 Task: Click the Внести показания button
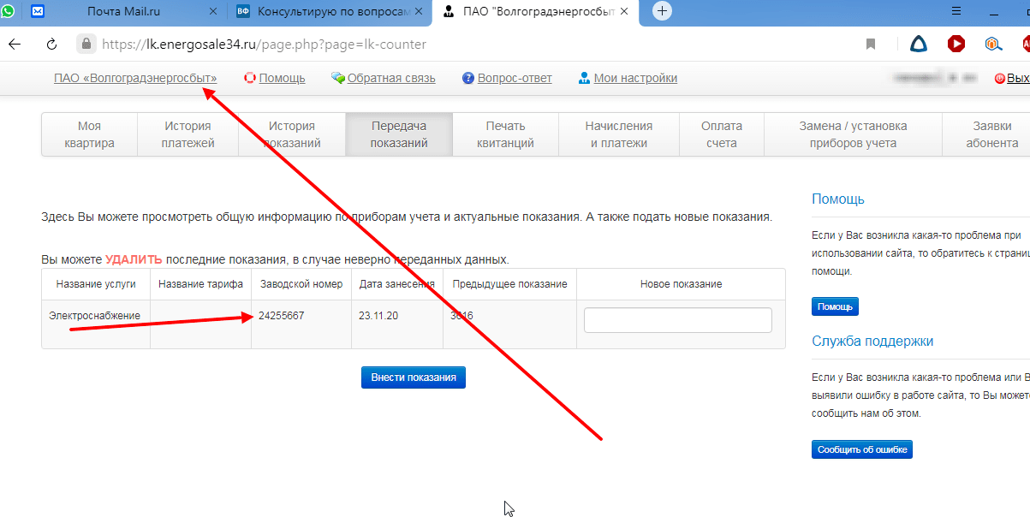click(x=414, y=377)
